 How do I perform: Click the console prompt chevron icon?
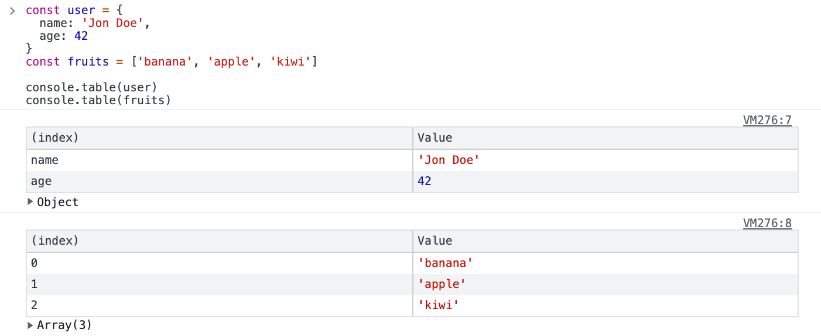[12, 11]
